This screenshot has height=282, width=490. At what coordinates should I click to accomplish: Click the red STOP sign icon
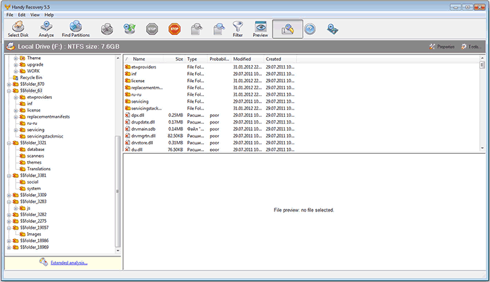174,29
